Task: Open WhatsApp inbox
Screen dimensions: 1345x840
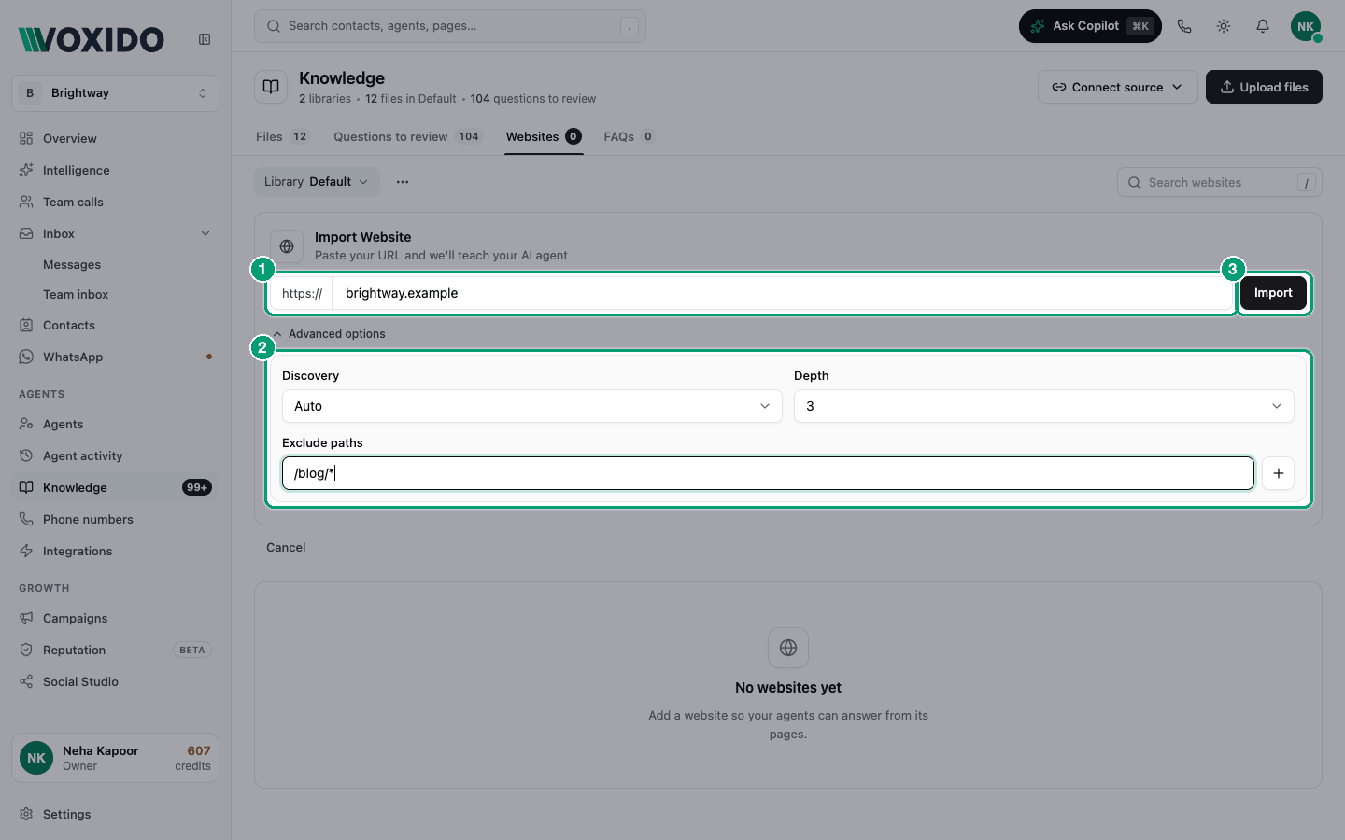Action: (116, 357)
